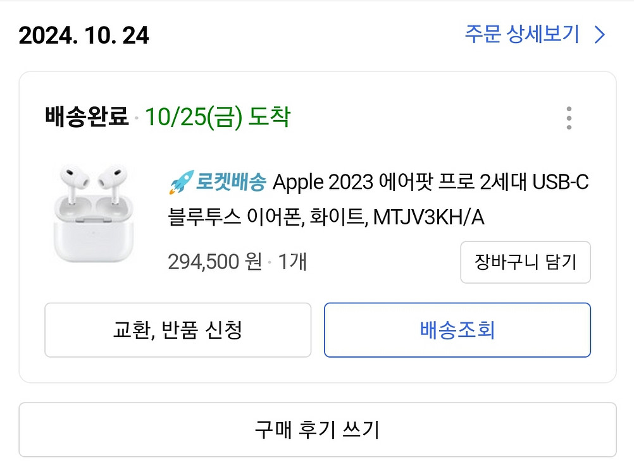
Task: Select the green 10/25(금) 도착 arrival text
Action: click(x=218, y=117)
